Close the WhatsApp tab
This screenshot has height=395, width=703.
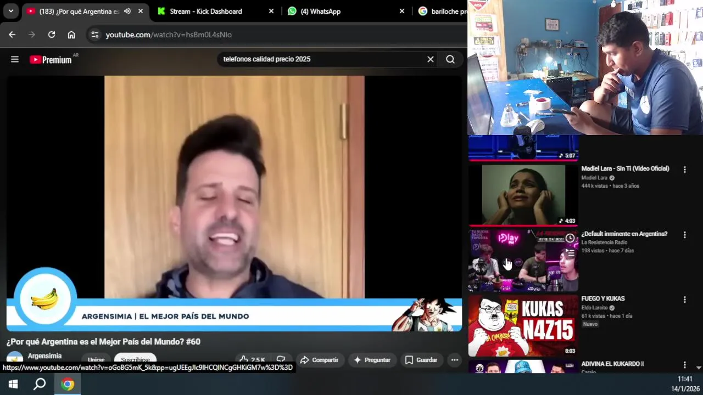402,11
